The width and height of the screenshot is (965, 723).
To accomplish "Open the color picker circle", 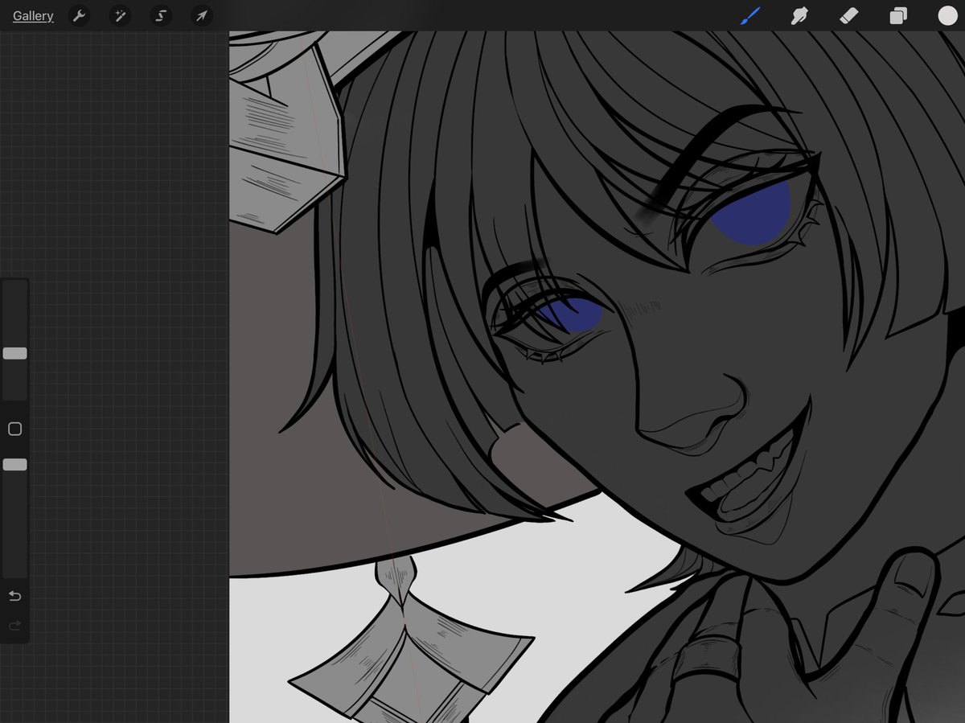I will point(947,15).
